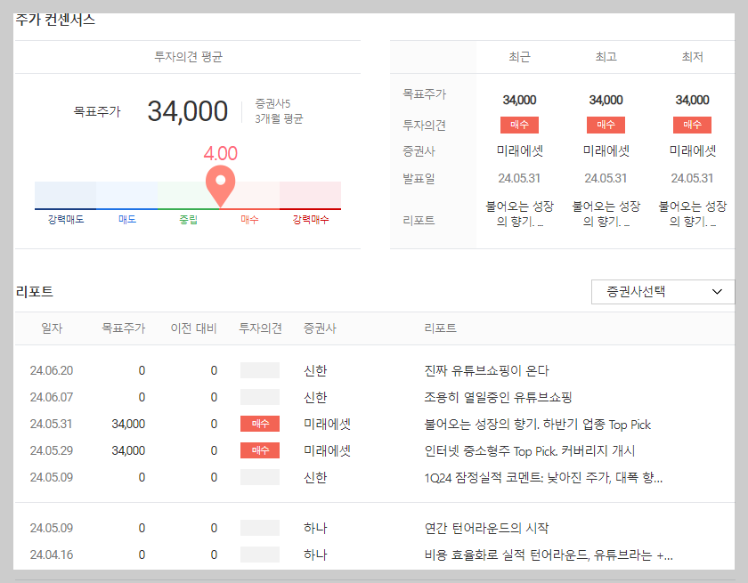Viewport: 748px width, 583px height.
Task: Open report 연간 턴어라운드의 시작
Action: click(486, 528)
